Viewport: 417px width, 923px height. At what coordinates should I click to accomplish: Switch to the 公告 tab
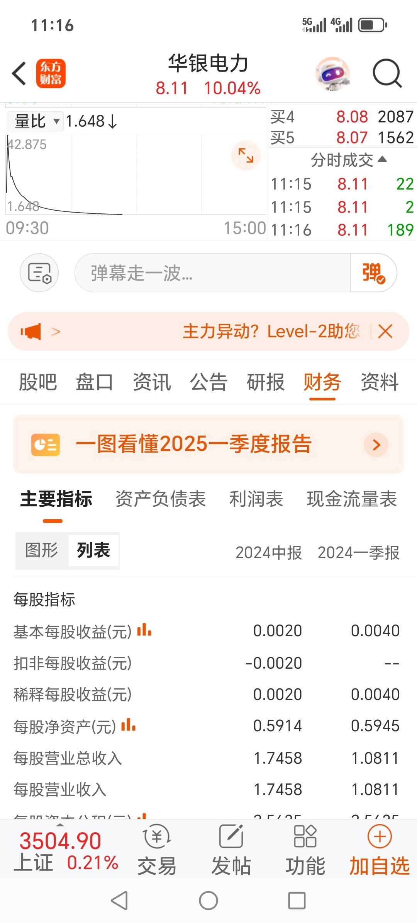208,382
